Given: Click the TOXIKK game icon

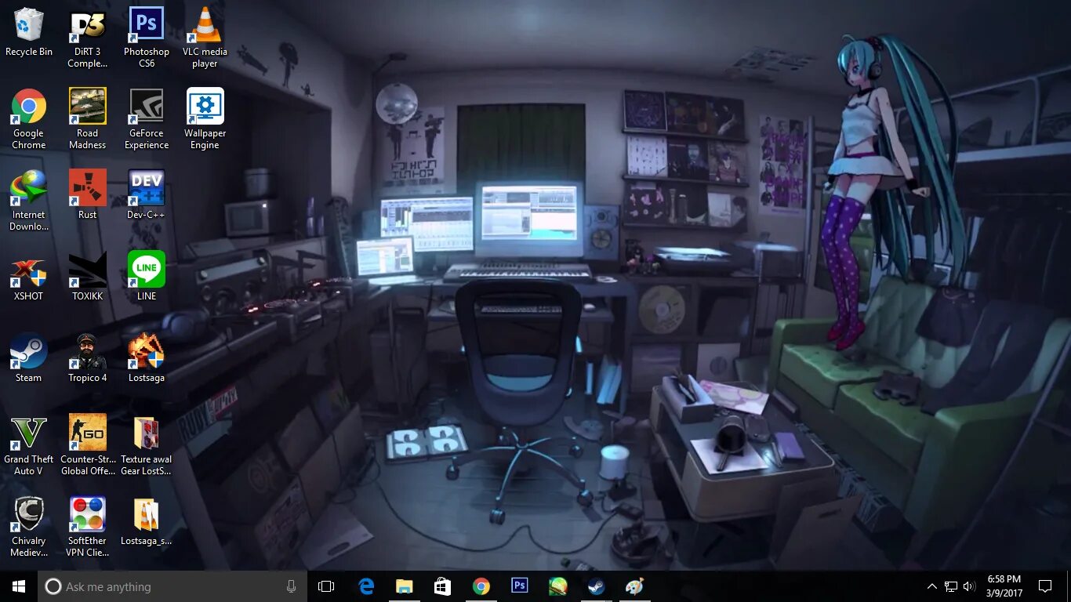Looking at the screenshot, I should tap(88, 277).
